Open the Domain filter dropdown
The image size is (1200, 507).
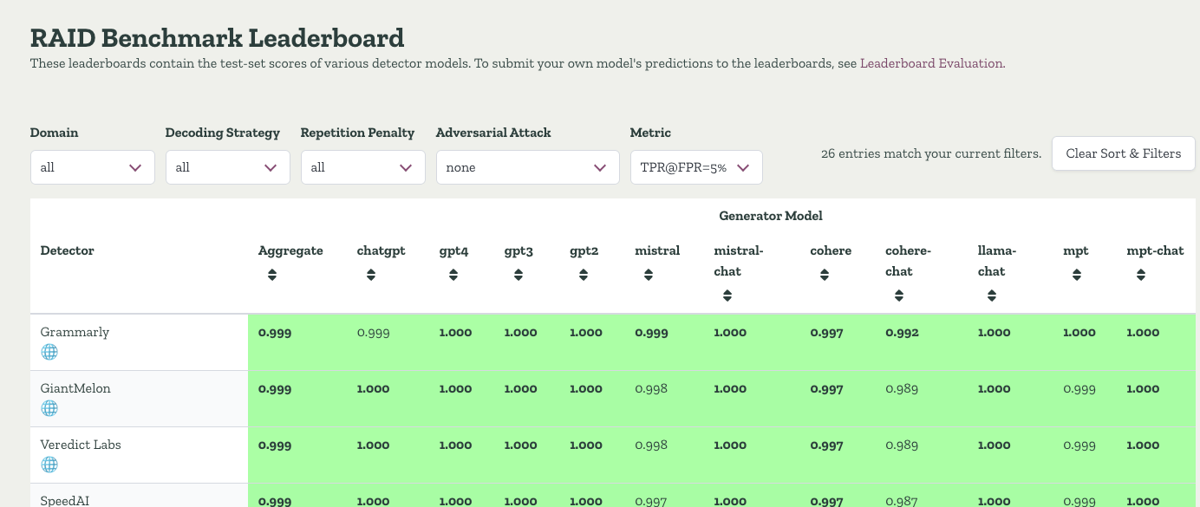point(92,166)
